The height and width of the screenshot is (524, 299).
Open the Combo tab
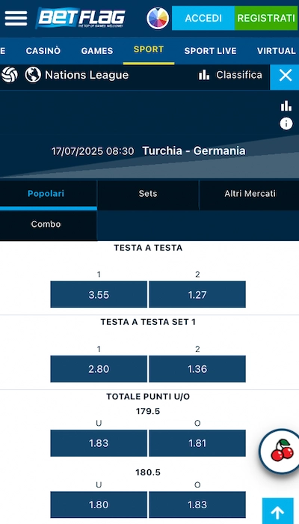click(x=46, y=224)
